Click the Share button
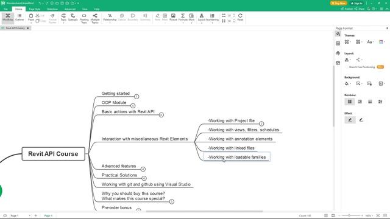 pyautogui.click(x=360, y=9)
